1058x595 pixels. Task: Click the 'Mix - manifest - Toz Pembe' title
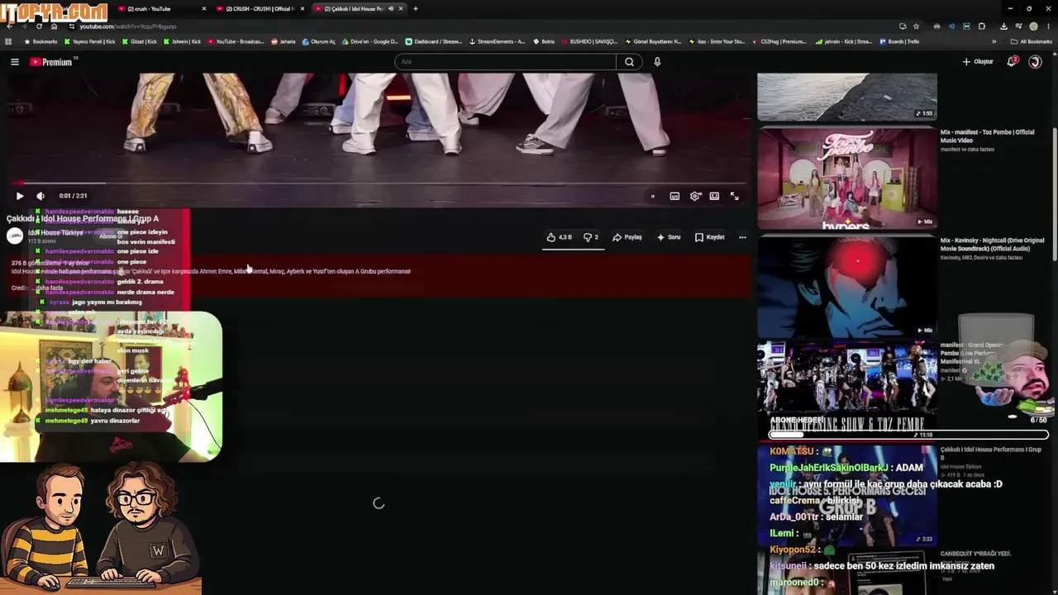pos(987,136)
